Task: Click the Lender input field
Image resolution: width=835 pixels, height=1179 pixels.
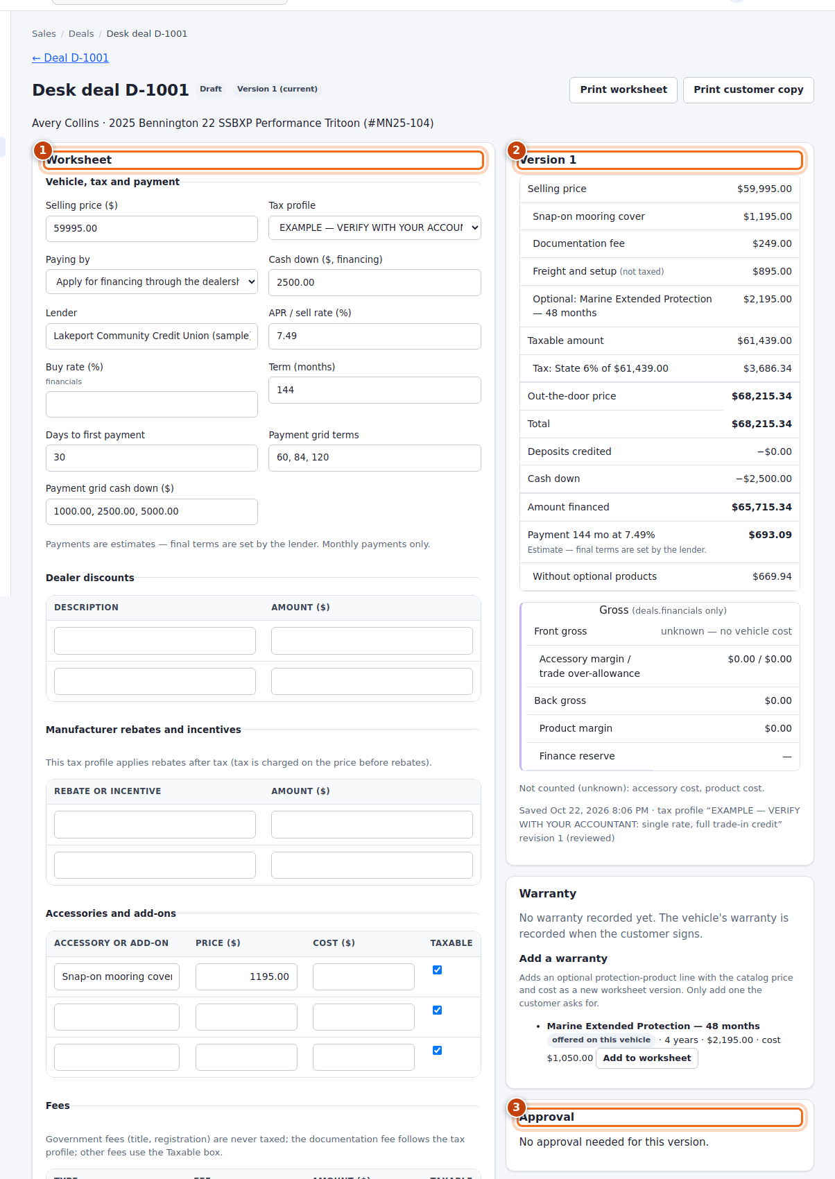Action: [152, 336]
